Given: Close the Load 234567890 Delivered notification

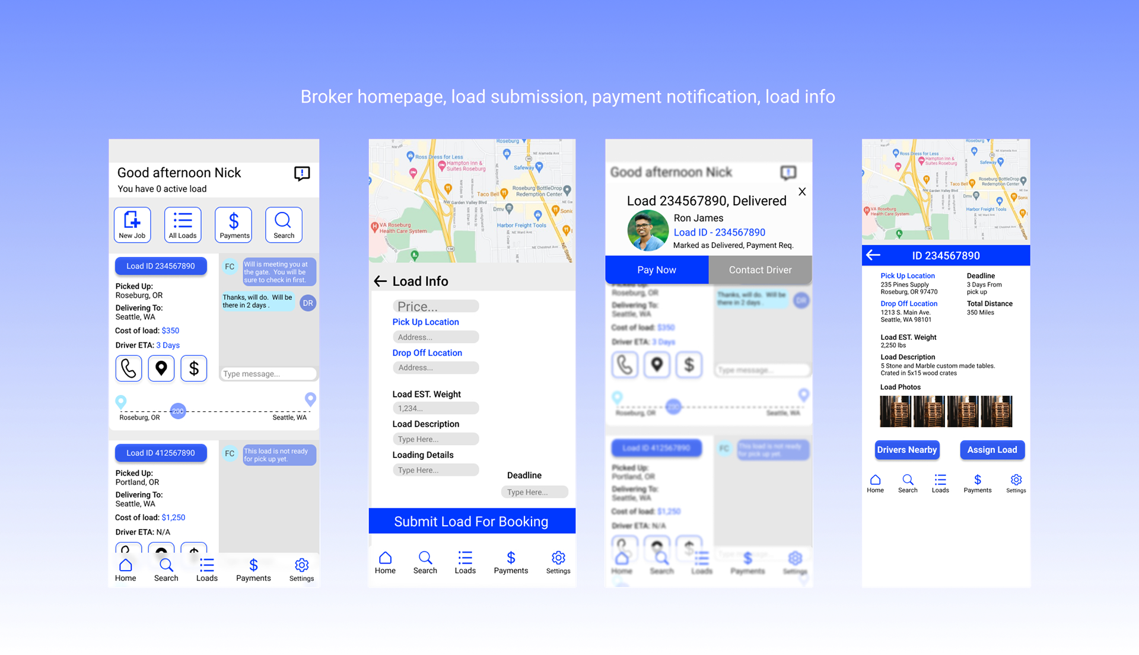Looking at the screenshot, I should point(802,192).
